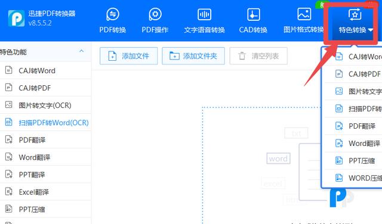The image size is (382, 224).
Task: Click the PDF翻译 icon in sidebar
Action: point(9,139)
